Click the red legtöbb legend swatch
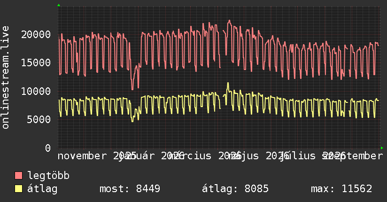This screenshot has height=202, width=387. 18,176
